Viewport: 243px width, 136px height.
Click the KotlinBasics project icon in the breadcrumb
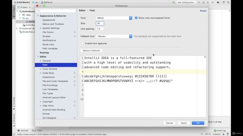tap(15, 3)
